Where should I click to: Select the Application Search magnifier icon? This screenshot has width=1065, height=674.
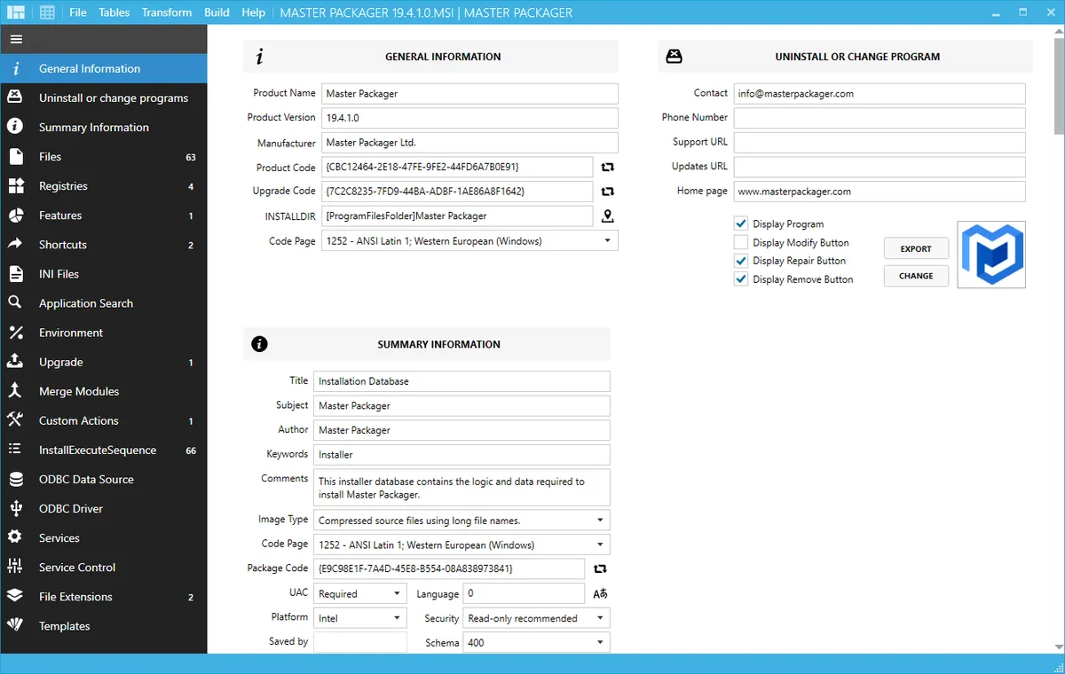pyautogui.click(x=15, y=303)
